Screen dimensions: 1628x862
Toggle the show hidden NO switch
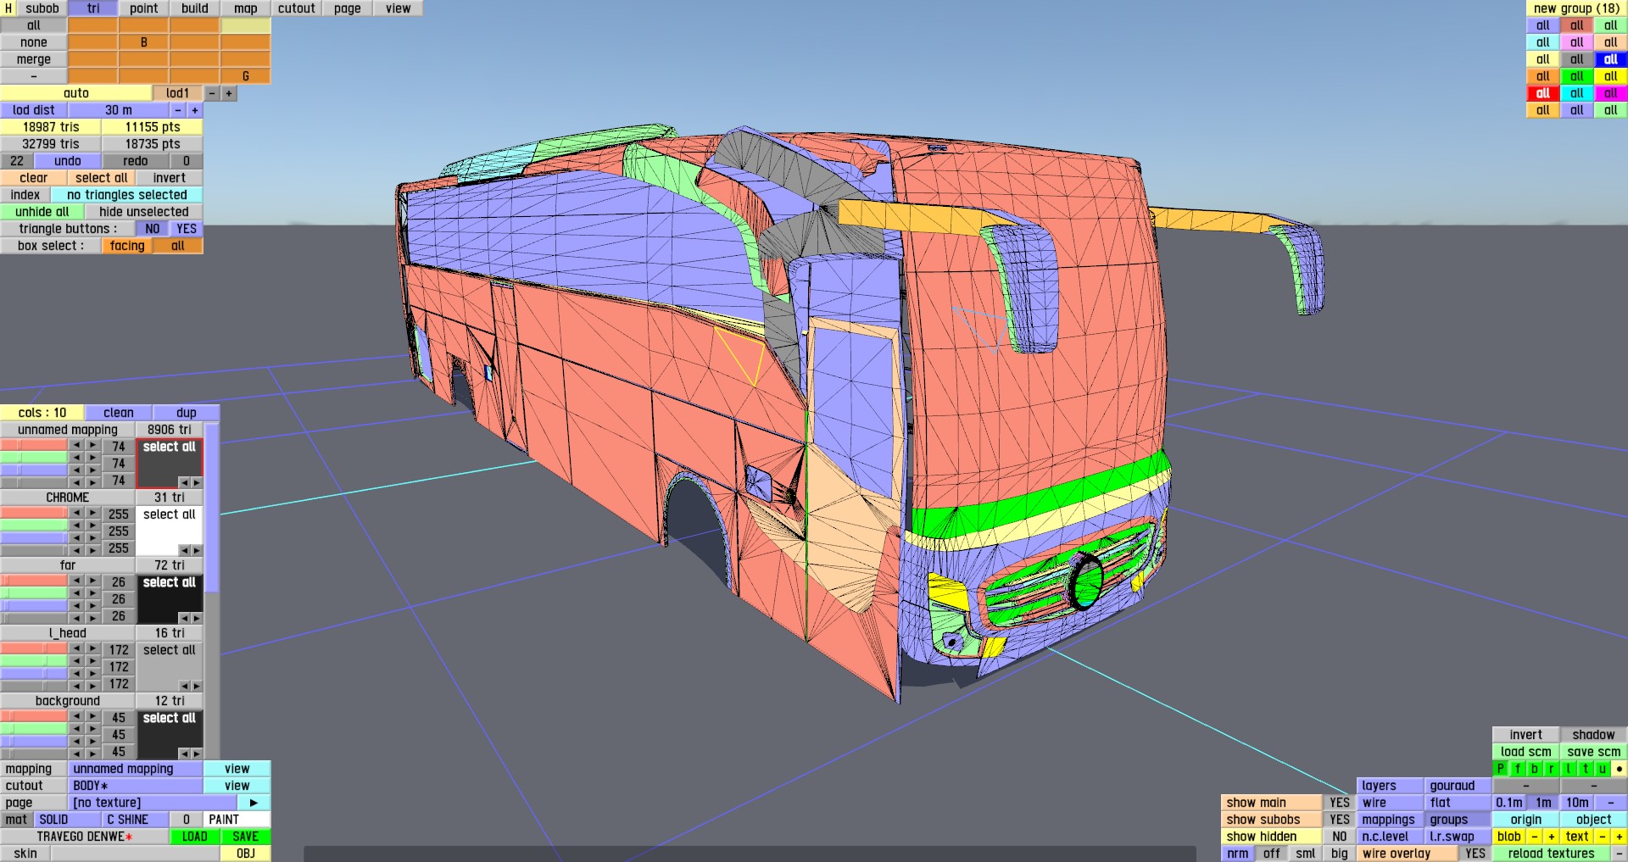(1340, 837)
